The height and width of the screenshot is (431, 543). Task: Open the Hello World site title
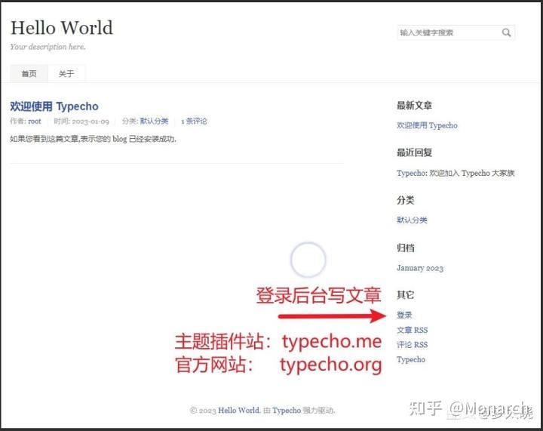coord(62,28)
